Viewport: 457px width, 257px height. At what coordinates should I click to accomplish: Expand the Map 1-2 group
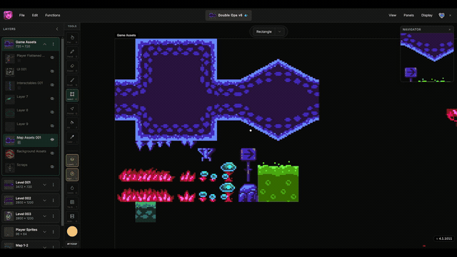pyautogui.click(x=44, y=247)
